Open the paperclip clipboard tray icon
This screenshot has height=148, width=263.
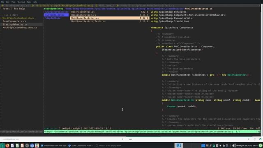[210, 146]
